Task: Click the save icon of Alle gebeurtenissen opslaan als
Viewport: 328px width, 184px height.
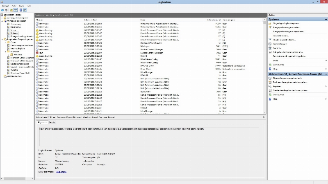Action: click(270, 52)
